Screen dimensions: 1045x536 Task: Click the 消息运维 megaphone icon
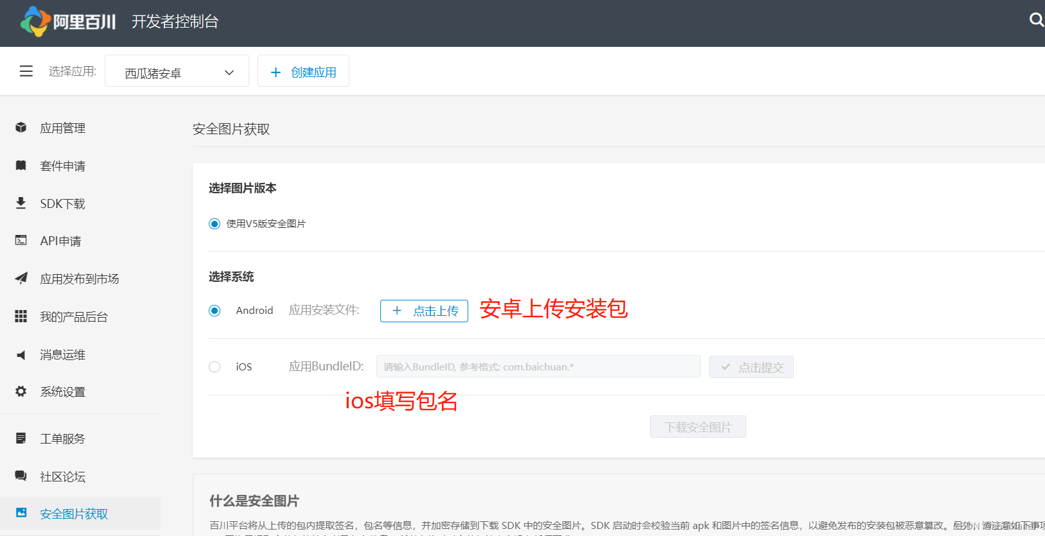[x=21, y=354]
